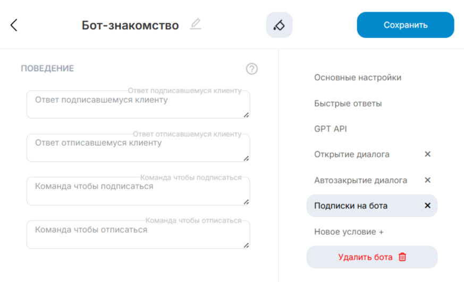Image resolution: width=464 pixels, height=282 pixels.
Task: Remove the Автозакрытие диалога condition
Action: tap(427, 180)
